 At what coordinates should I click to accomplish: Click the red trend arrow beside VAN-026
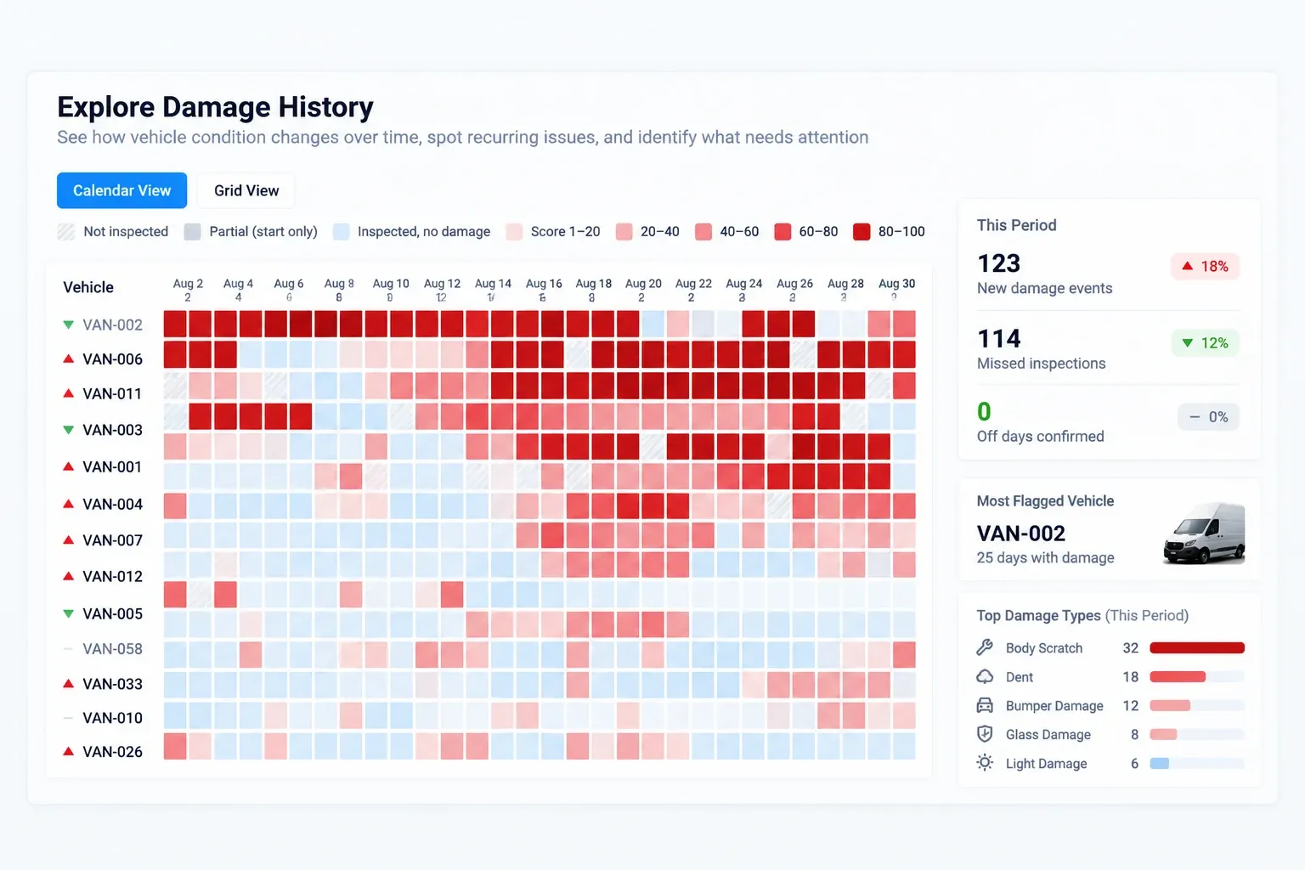(69, 752)
